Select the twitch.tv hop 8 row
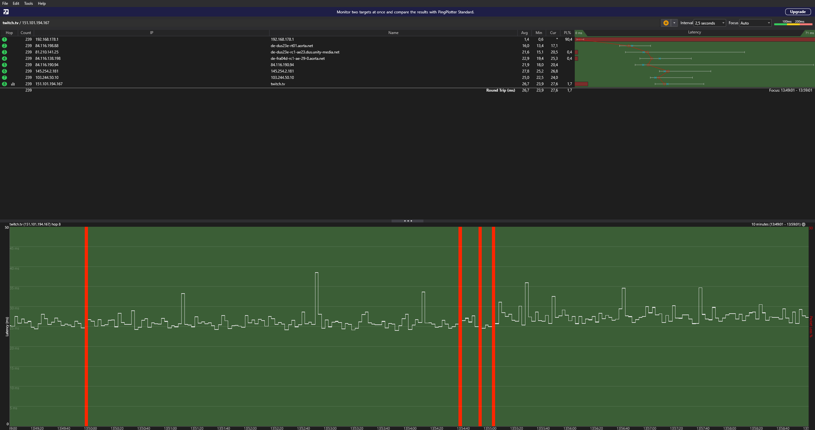815x430 pixels. point(277,84)
